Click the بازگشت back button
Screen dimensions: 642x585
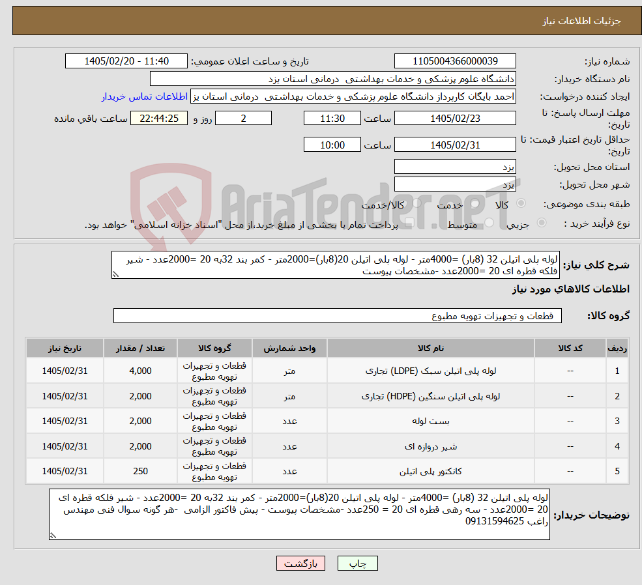coord(300,564)
